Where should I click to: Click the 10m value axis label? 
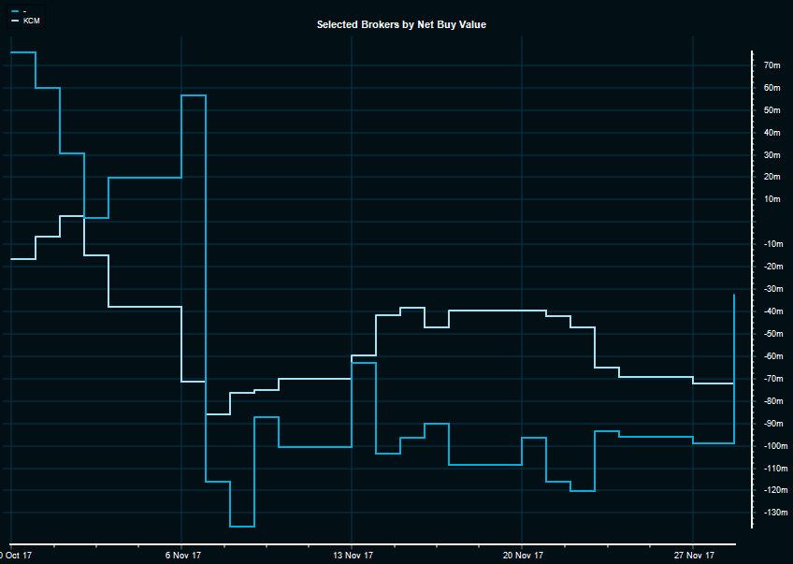click(771, 199)
